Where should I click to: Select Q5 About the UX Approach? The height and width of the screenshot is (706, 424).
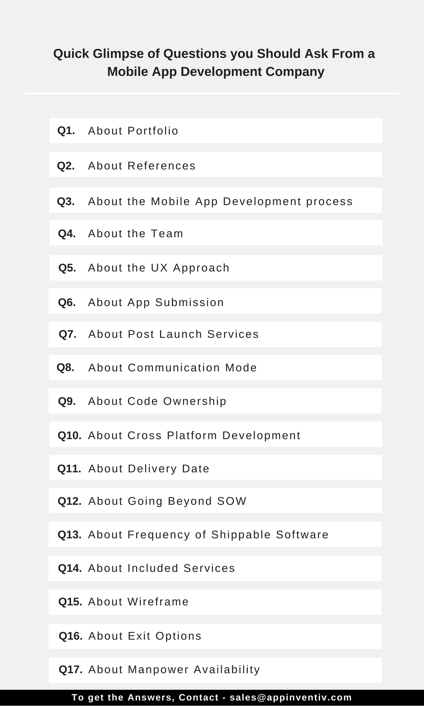216,268
